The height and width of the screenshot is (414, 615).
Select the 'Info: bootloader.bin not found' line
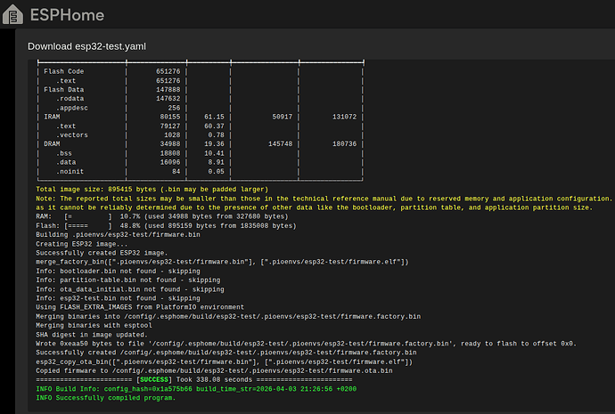[118, 271]
